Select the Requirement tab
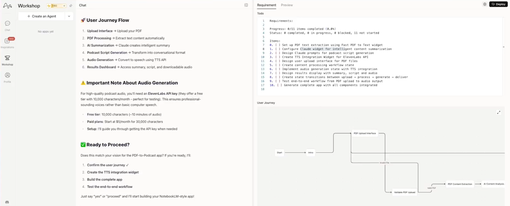This screenshot has width=510, height=206. [266, 5]
